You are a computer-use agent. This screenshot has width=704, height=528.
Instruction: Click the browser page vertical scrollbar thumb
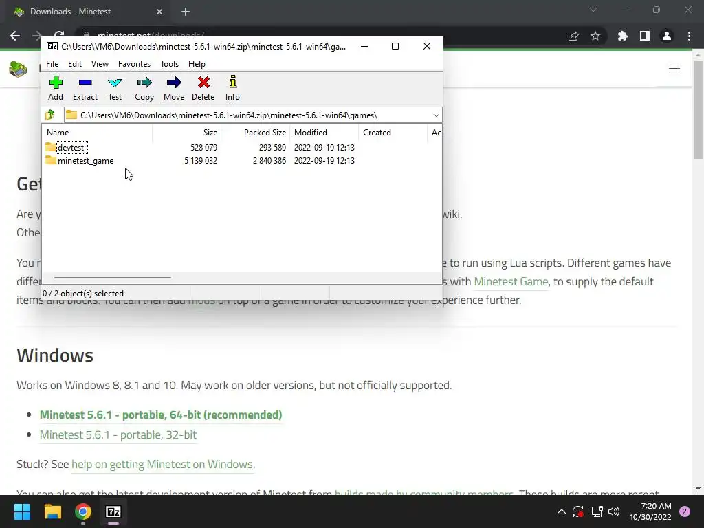click(x=698, y=109)
